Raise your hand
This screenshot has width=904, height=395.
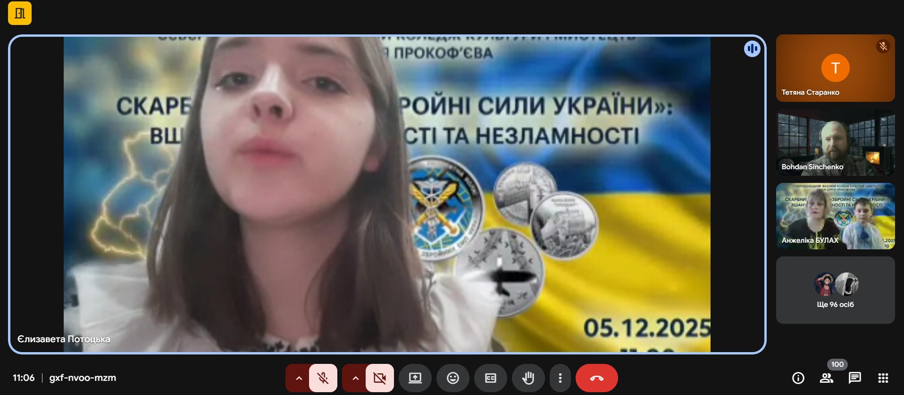pyautogui.click(x=528, y=378)
